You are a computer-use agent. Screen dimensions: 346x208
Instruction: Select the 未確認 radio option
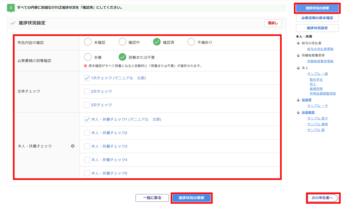point(88,42)
